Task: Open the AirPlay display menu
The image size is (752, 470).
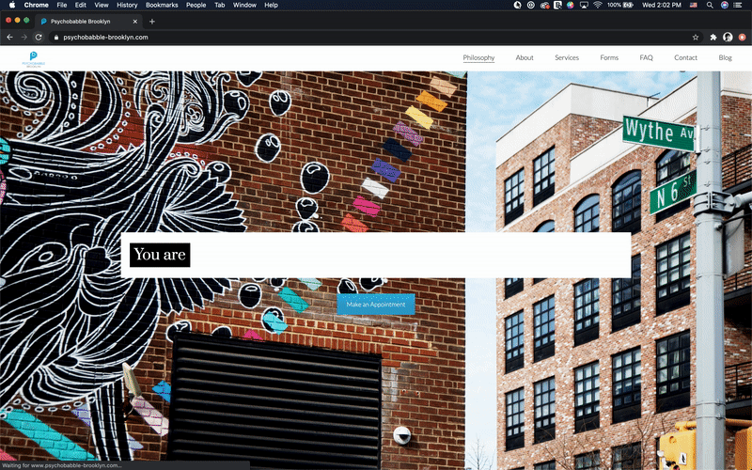Action: pos(584,5)
